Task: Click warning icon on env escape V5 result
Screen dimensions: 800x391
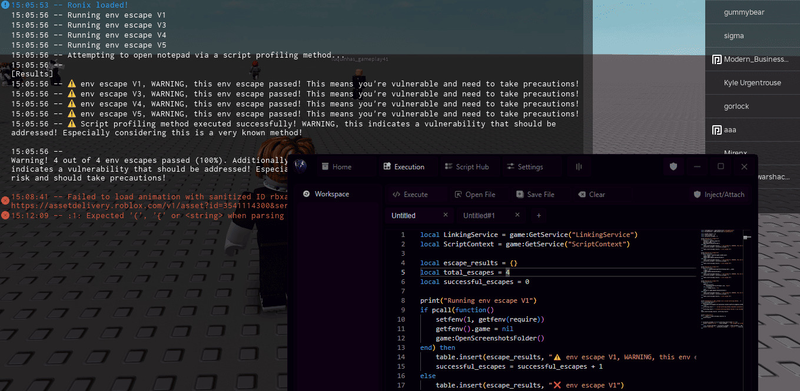Action: coord(72,114)
